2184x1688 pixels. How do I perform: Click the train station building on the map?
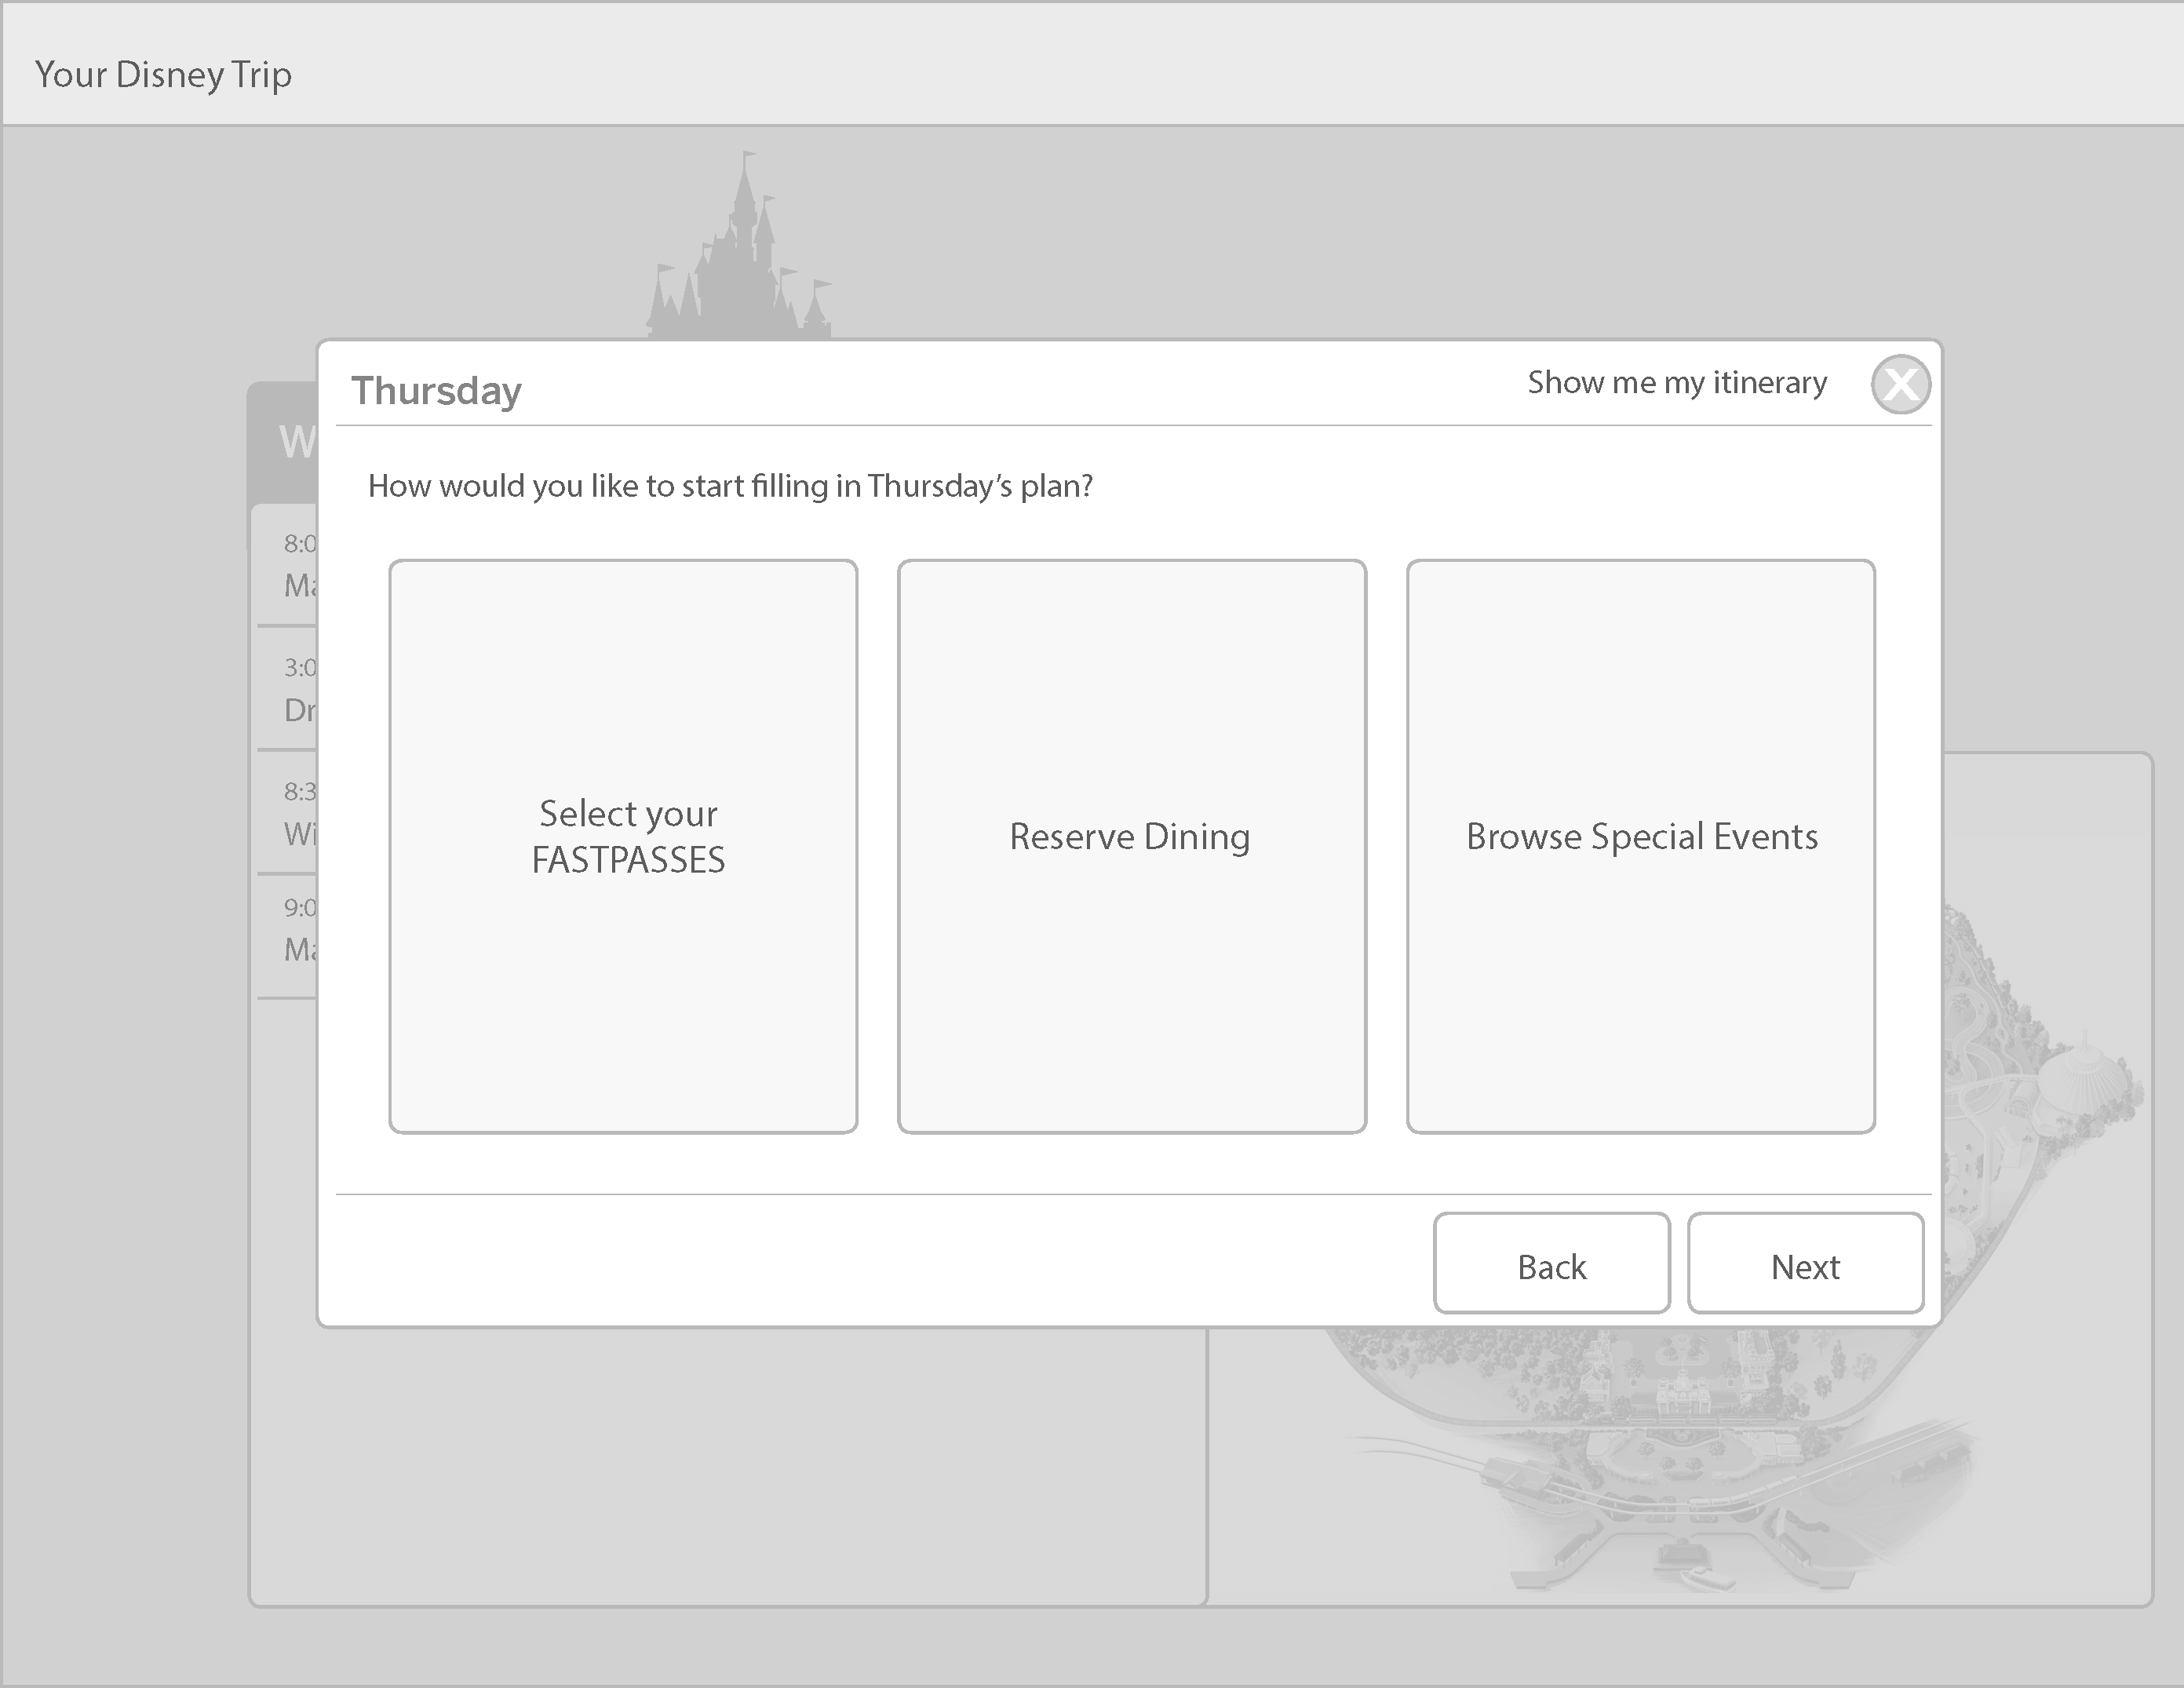point(1682,1397)
